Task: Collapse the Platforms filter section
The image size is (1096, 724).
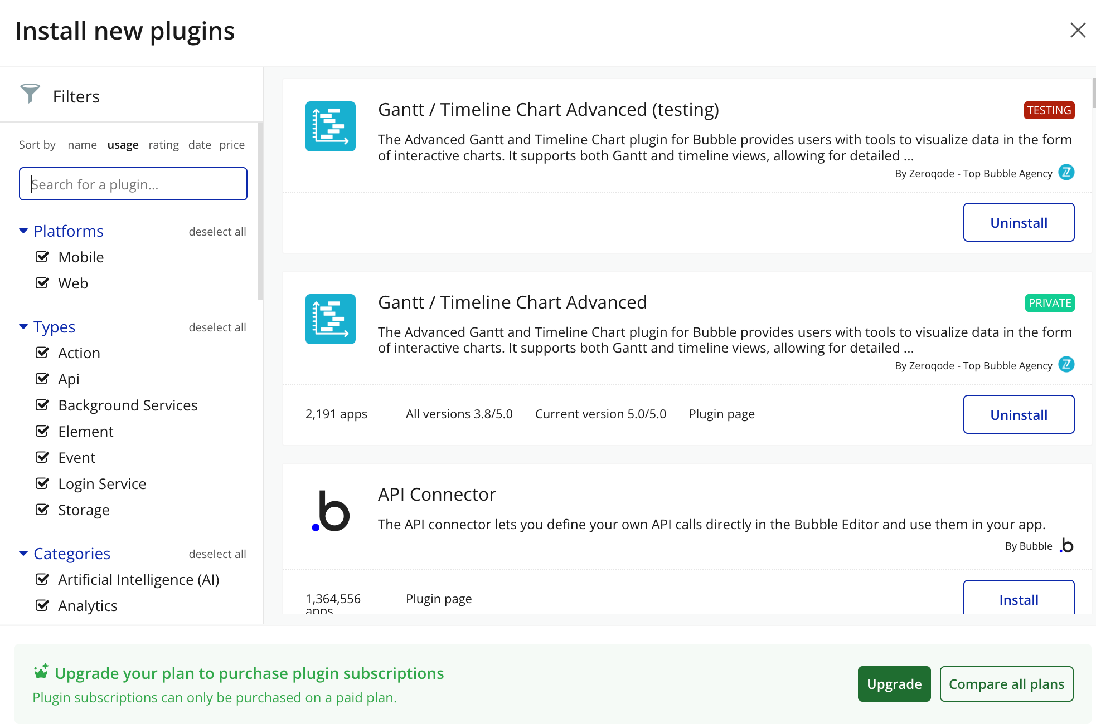Action: tap(23, 231)
